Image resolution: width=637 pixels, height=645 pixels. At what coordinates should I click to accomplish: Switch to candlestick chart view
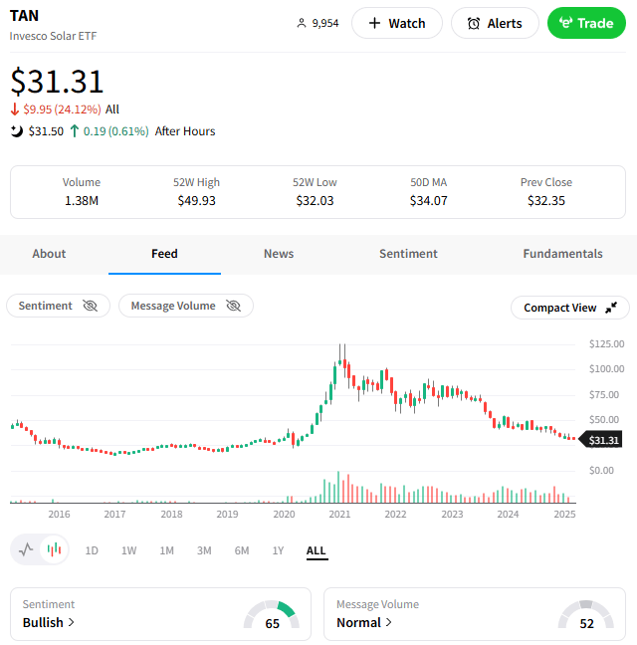click(x=54, y=549)
